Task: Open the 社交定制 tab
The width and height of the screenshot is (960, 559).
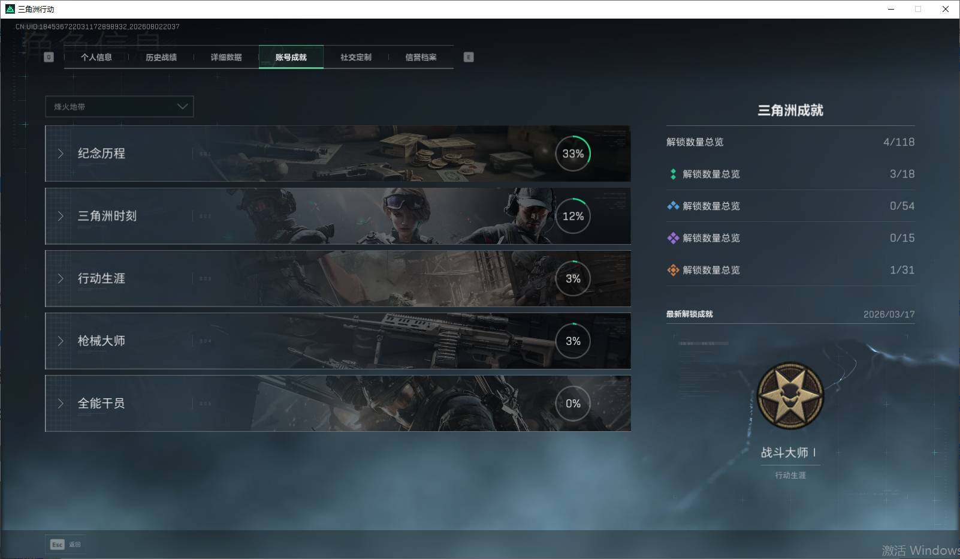Action: pyautogui.click(x=356, y=57)
